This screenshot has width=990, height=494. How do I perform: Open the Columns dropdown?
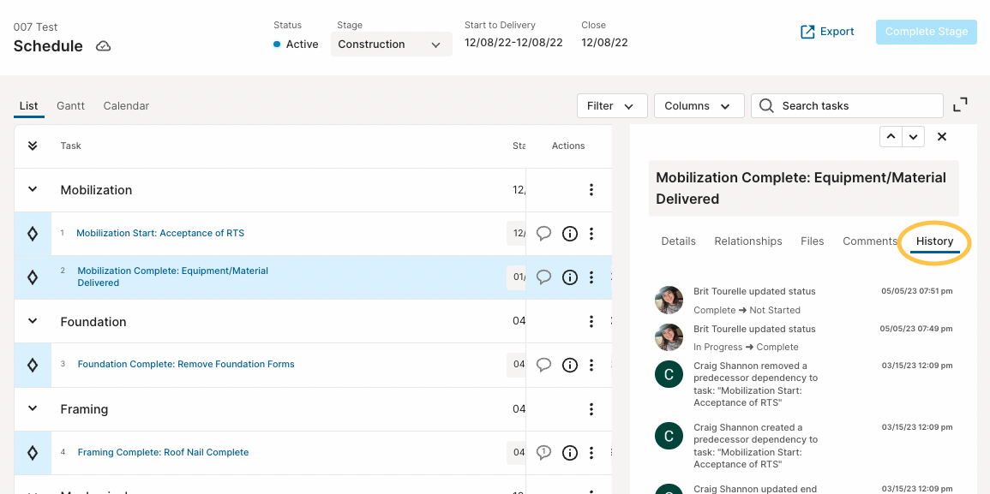(699, 106)
